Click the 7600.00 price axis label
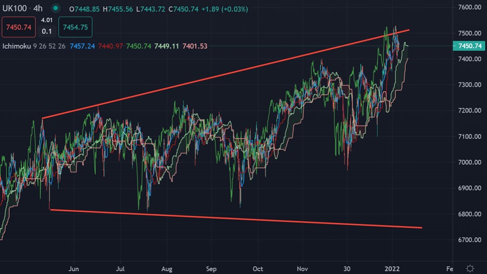The image size is (487, 274). [x=470, y=7]
